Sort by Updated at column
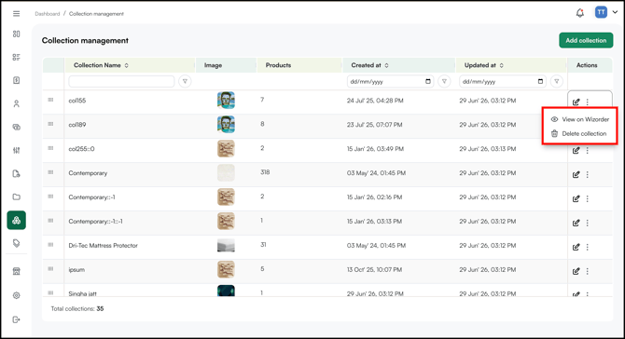Viewport: 625px width, 339px height. (502, 65)
